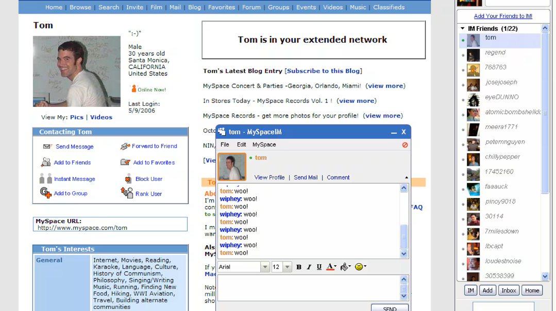The height and width of the screenshot is (311, 556).
Task: Click the Home button in friends panel
Action: point(532,290)
